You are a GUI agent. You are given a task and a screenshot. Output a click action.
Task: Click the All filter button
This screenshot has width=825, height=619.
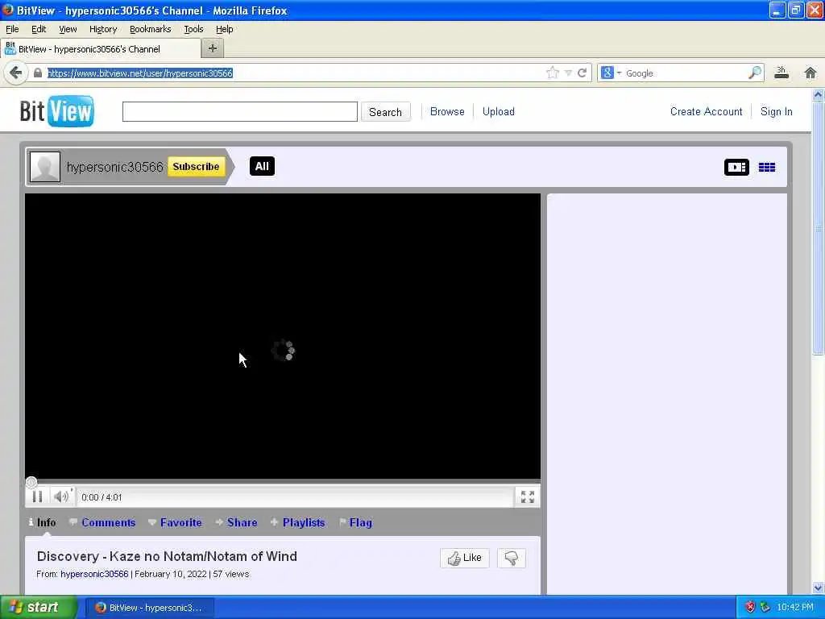(262, 166)
